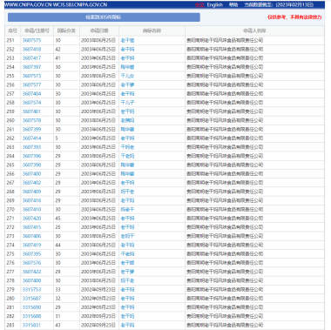Open registration number 3315753
The height and width of the screenshot is (330, 331).
(32, 289)
